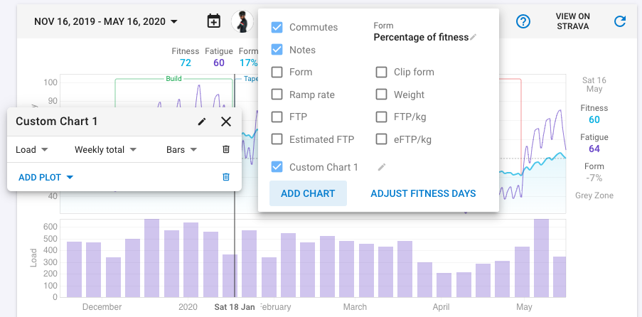Close the Custom Chart 1 panel
The width and height of the screenshot is (642, 317).
click(x=226, y=122)
